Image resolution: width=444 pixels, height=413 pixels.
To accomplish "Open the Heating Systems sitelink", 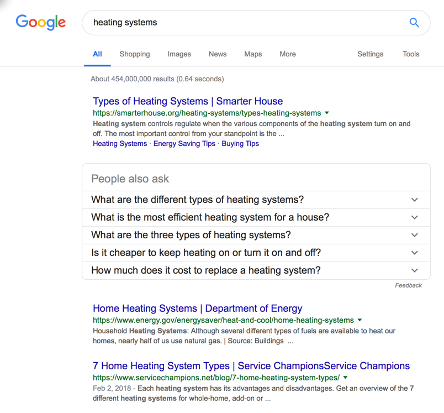I will (120, 143).
